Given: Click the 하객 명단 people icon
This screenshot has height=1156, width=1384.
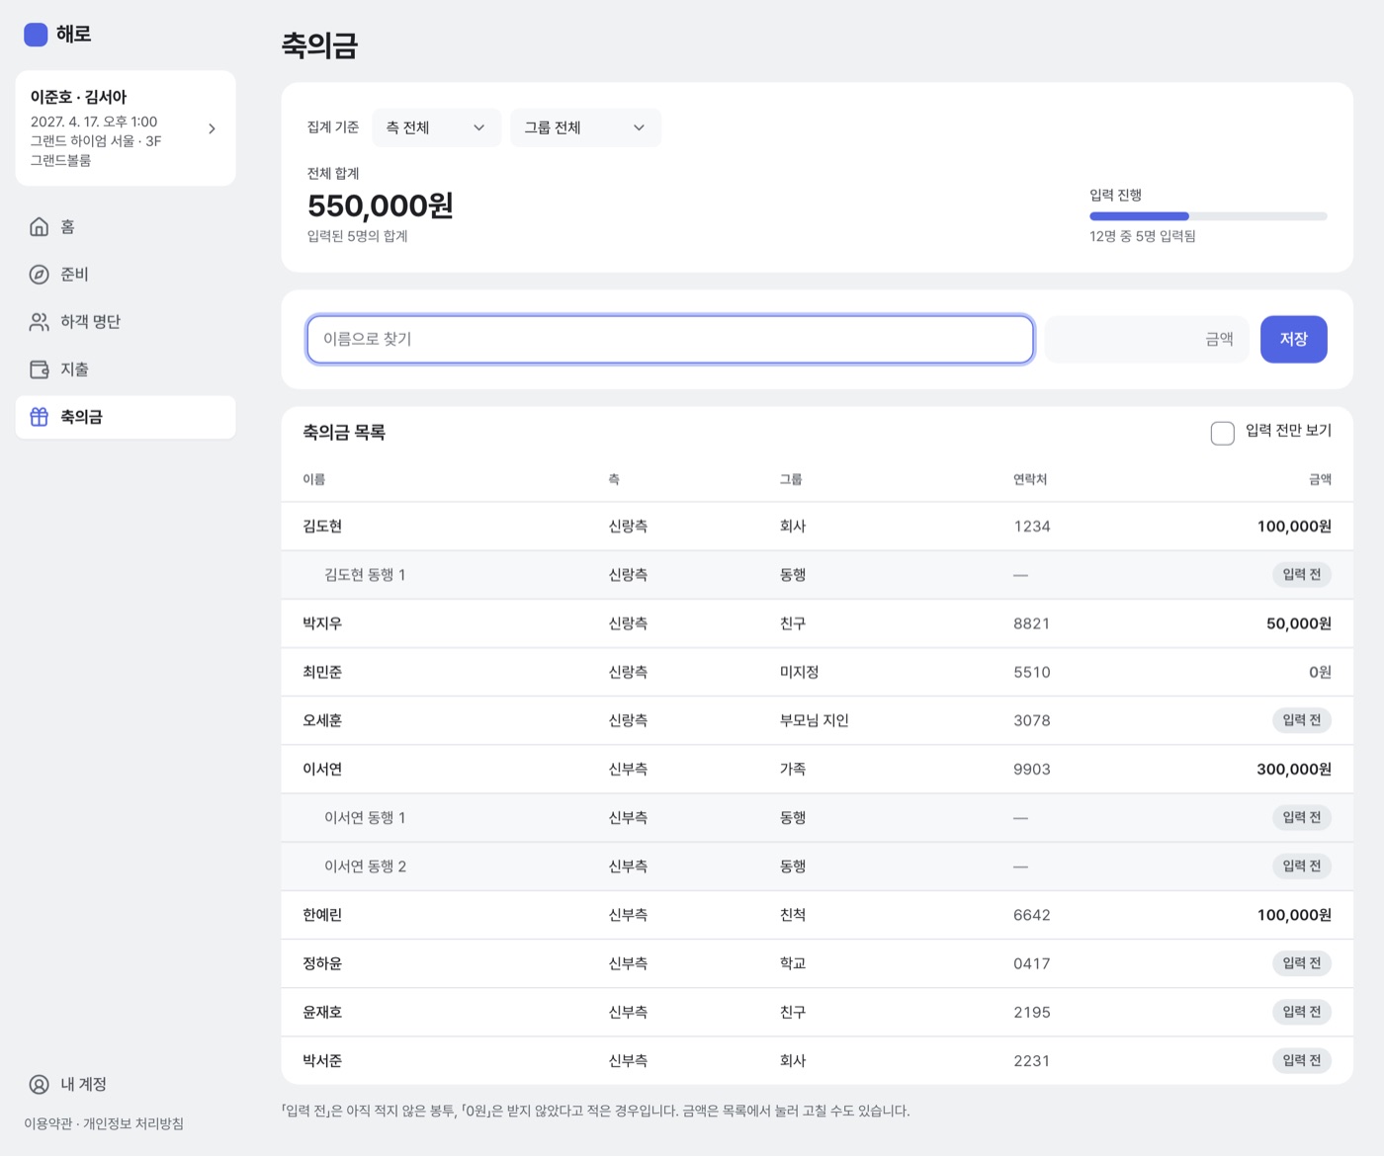Looking at the screenshot, I should (39, 321).
